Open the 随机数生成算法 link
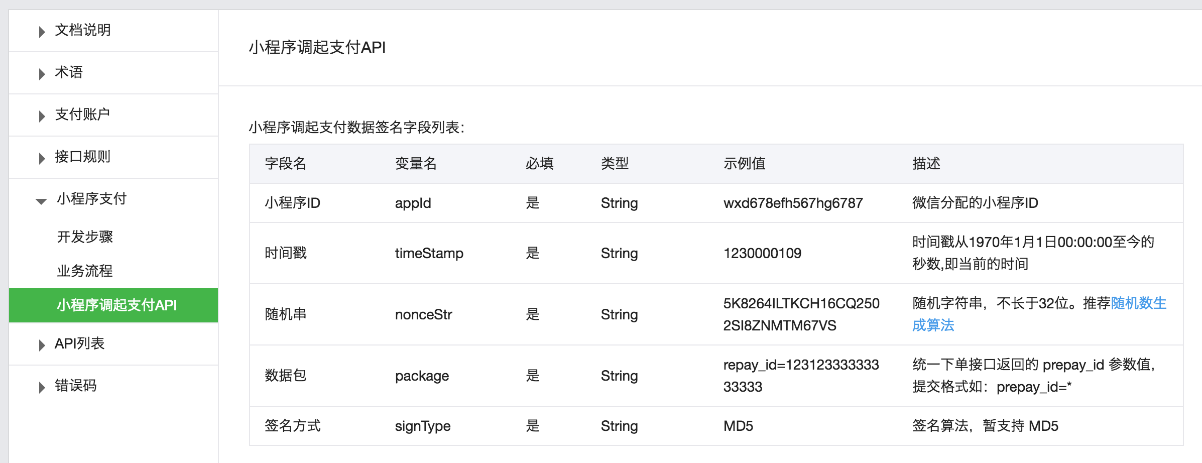Screen dimensions: 1202x463 tap(1138, 303)
